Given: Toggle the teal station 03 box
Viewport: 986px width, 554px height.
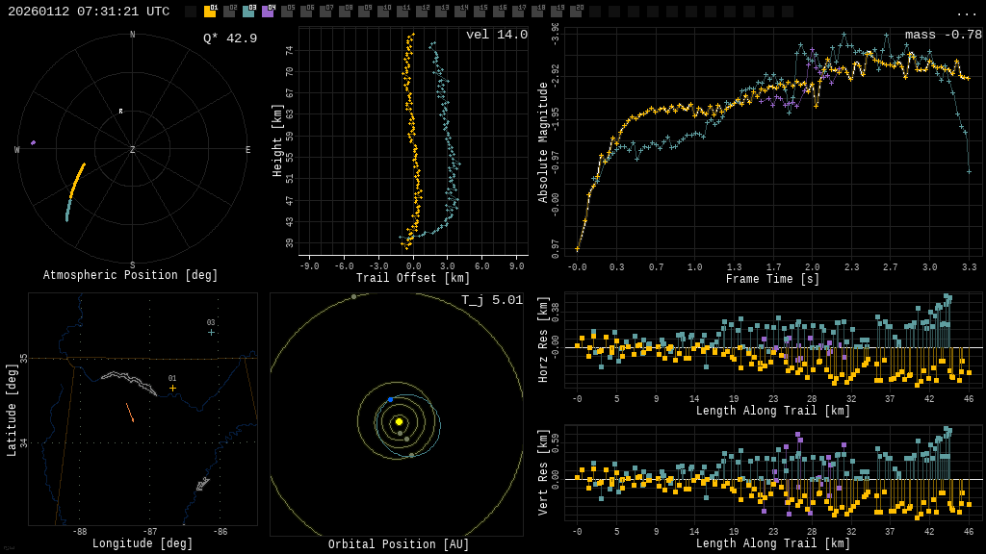Looking at the screenshot, I should pos(248,12).
